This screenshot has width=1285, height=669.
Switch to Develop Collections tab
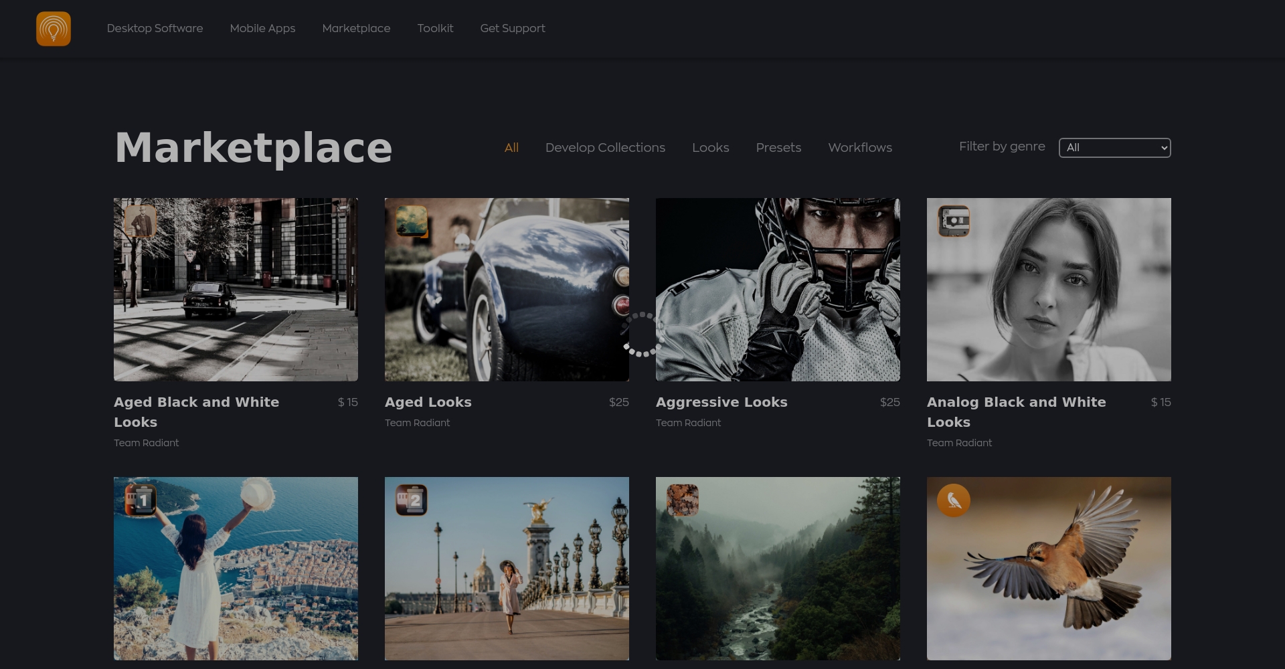(x=605, y=148)
